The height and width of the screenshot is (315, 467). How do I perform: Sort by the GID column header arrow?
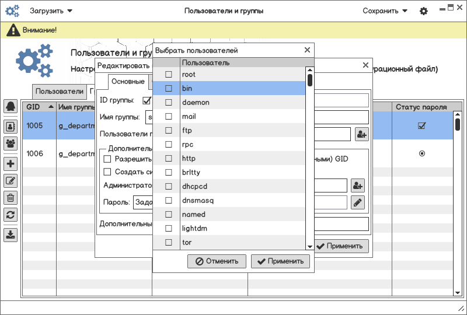coord(51,107)
